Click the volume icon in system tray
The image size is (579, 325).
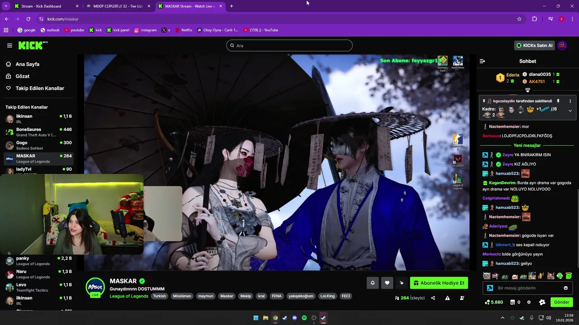coord(549,318)
